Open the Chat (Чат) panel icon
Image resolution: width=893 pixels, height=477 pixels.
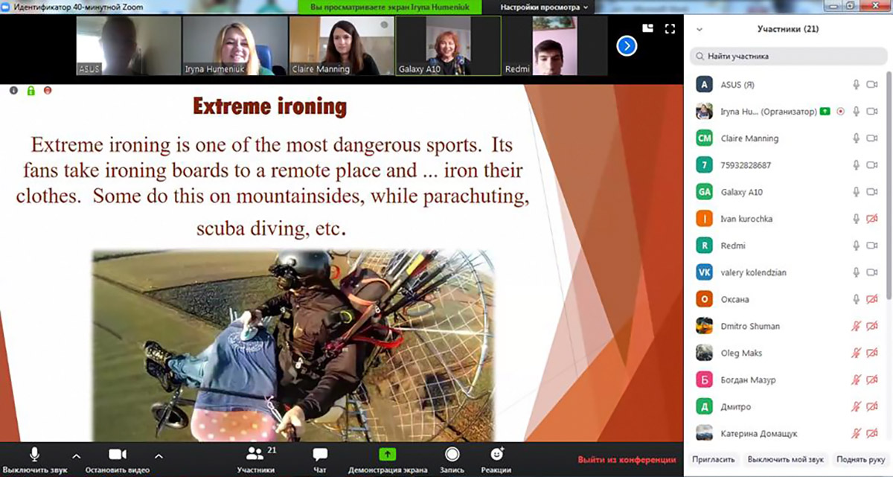tap(320, 455)
